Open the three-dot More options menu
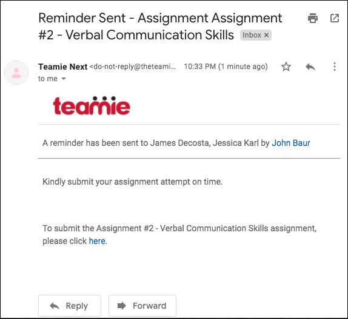This screenshot has width=348, height=319. point(335,67)
